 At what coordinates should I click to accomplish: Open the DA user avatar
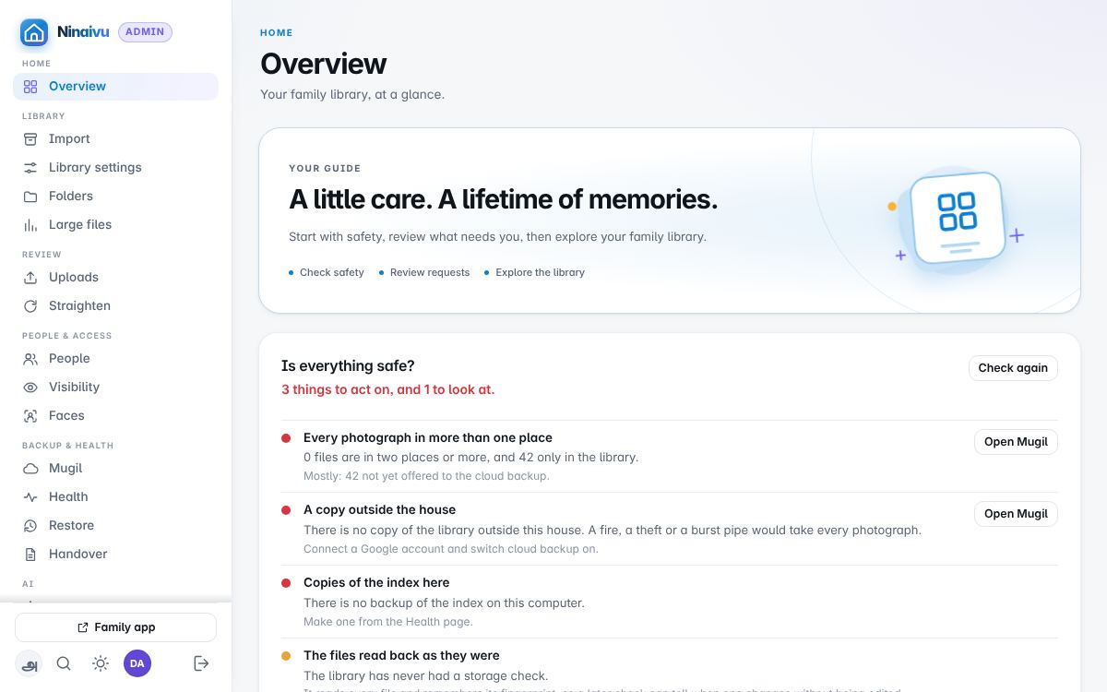(x=137, y=663)
